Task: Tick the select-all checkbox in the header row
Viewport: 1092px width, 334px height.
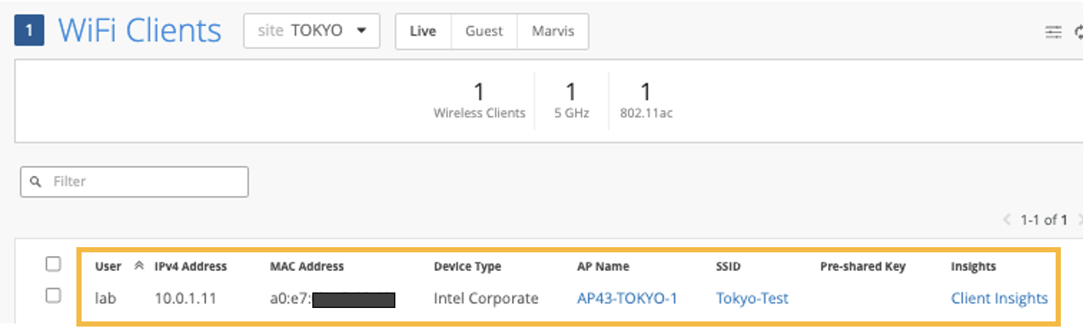Action: [53, 264]
